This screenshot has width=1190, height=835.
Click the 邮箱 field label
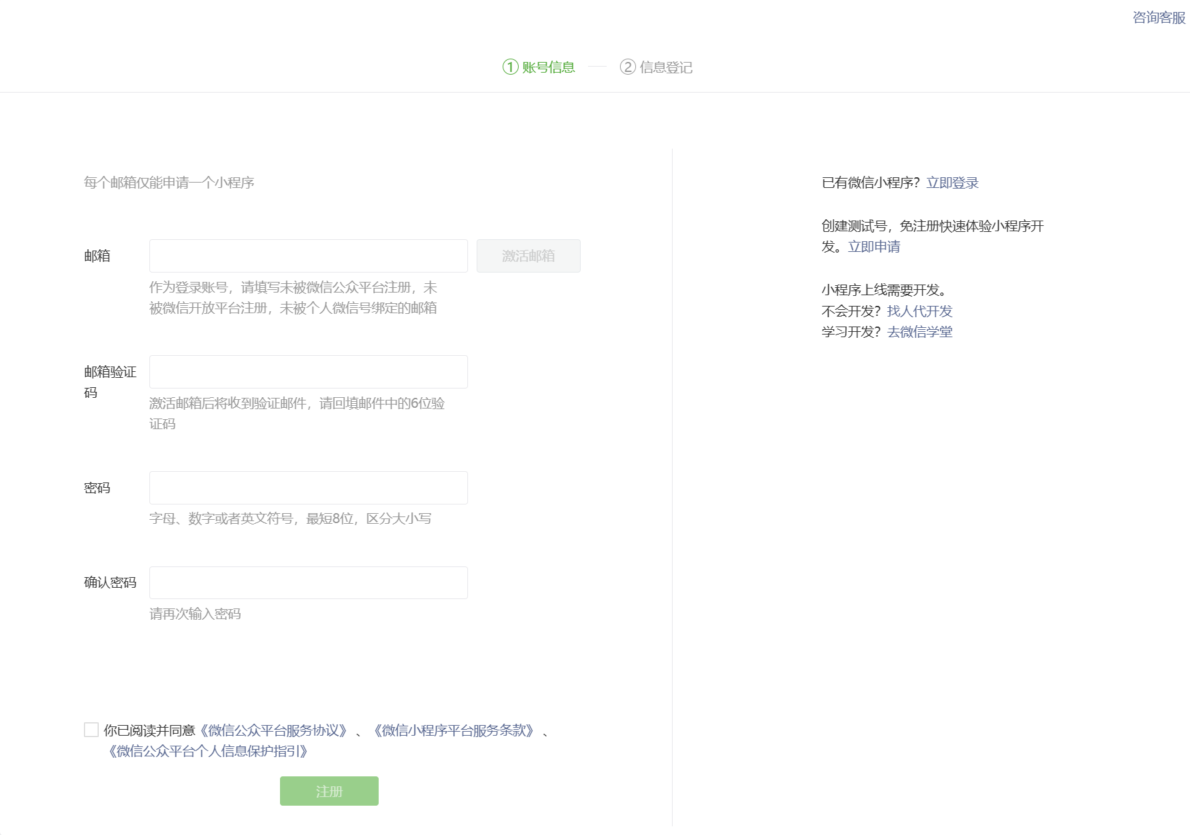tap(97, 256)
